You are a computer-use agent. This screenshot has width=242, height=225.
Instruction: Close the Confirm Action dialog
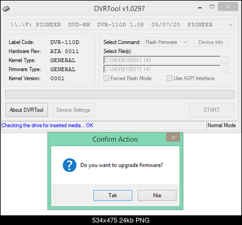pyautogui.click(x=173, y=138)
